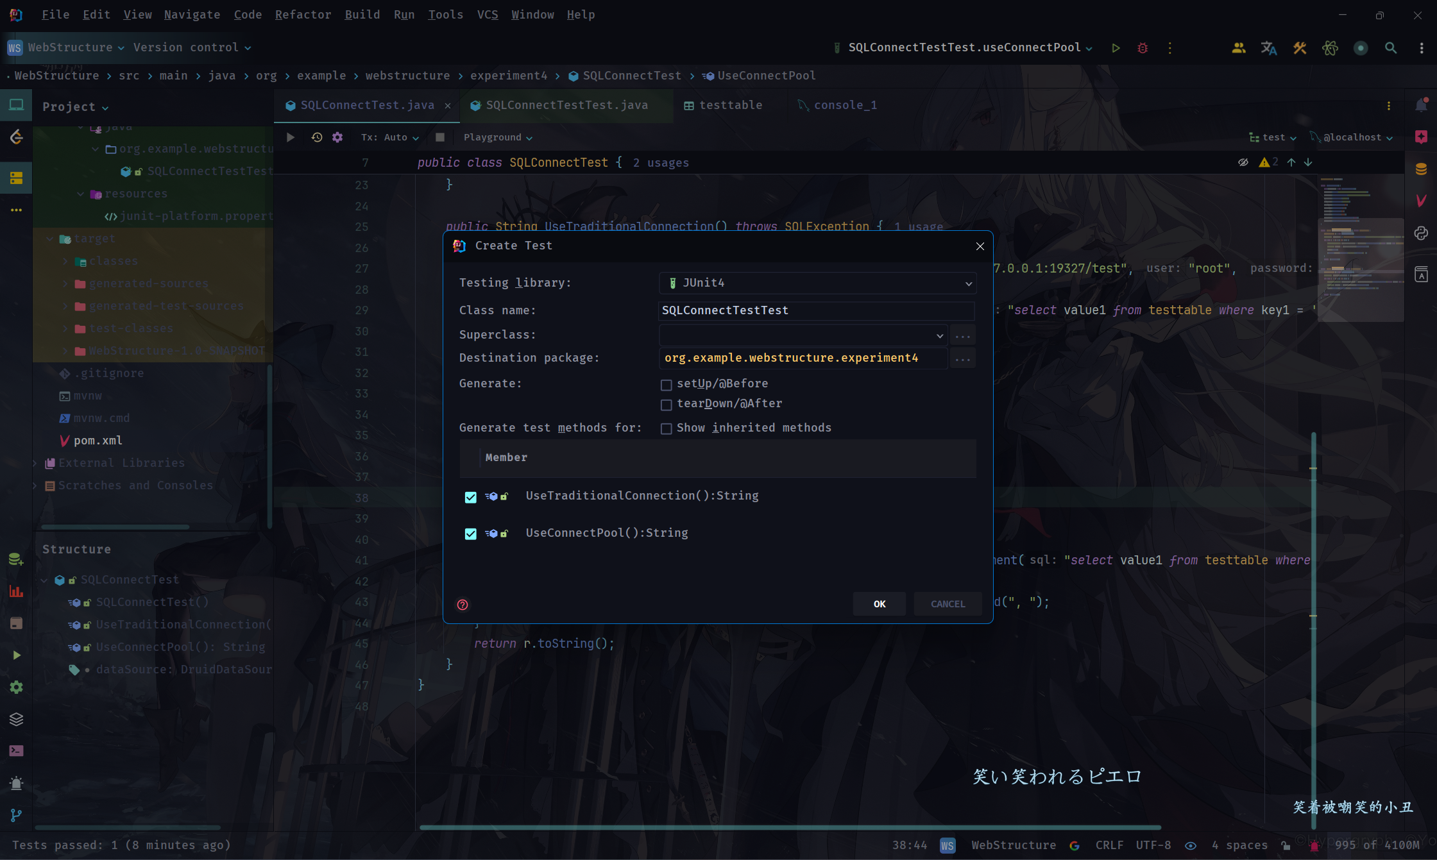Screen dimensions: 1437x860
Task: Open the Services gear icon in left sidebar
Action: point(17,687)
